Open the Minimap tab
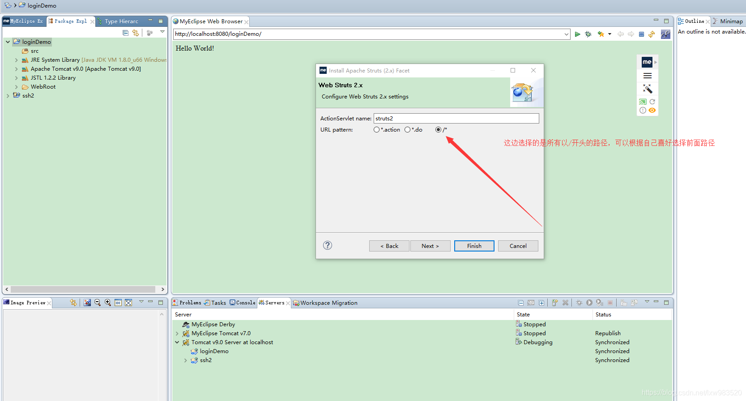Screen dimensions: 746x401 click(728, 21)
